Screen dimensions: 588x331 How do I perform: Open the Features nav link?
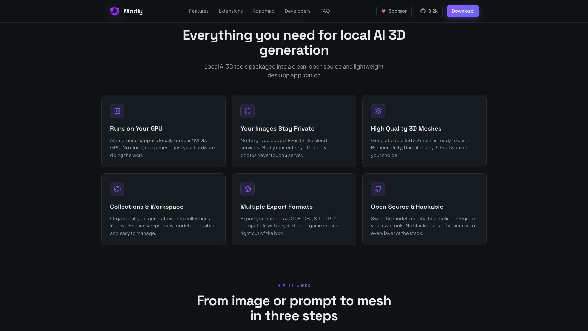point(199,11)
